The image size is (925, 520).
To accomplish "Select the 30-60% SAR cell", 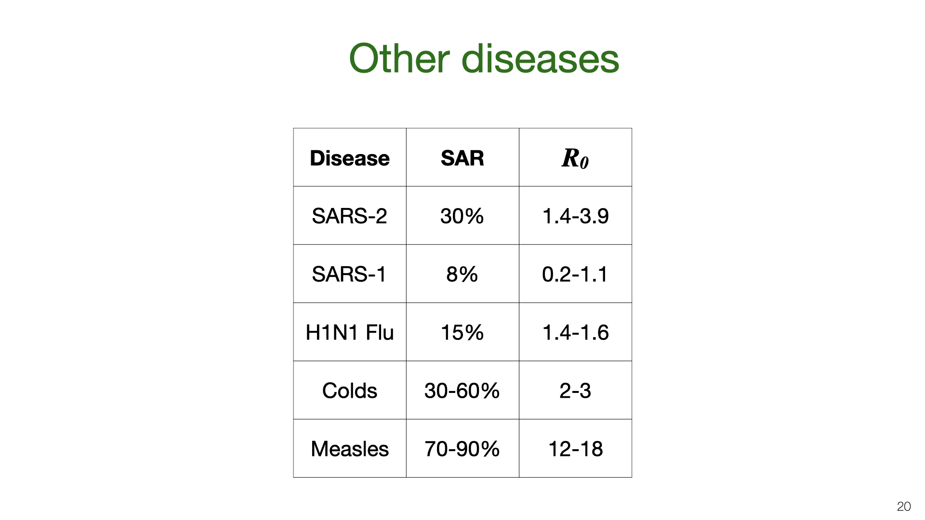I will point(462,390).
